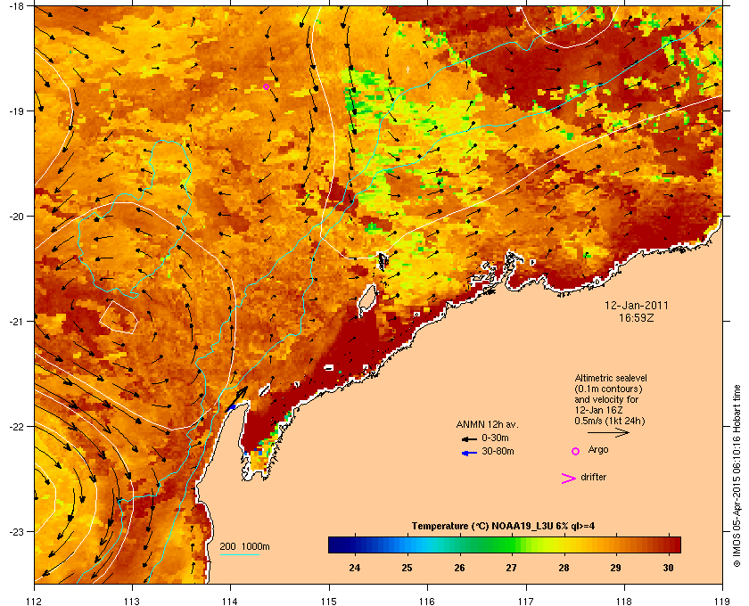Click the cyan 200 1000m bathymetry line sample

239,554
